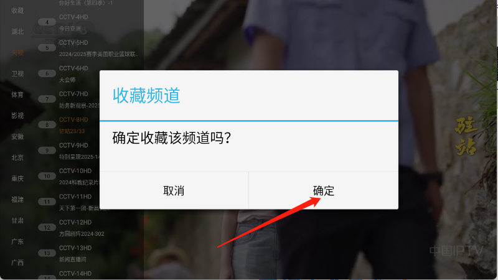498x280 pixels.
Task: Click channel number 13 badge
Action: point(47,253)
